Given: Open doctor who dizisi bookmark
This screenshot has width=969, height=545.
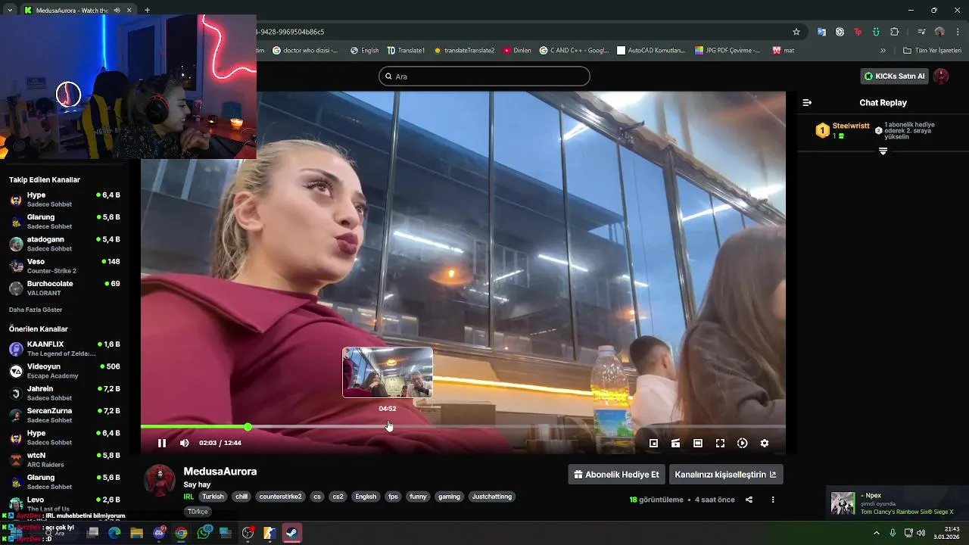Looking at the screenshot, I should point(307,51).
